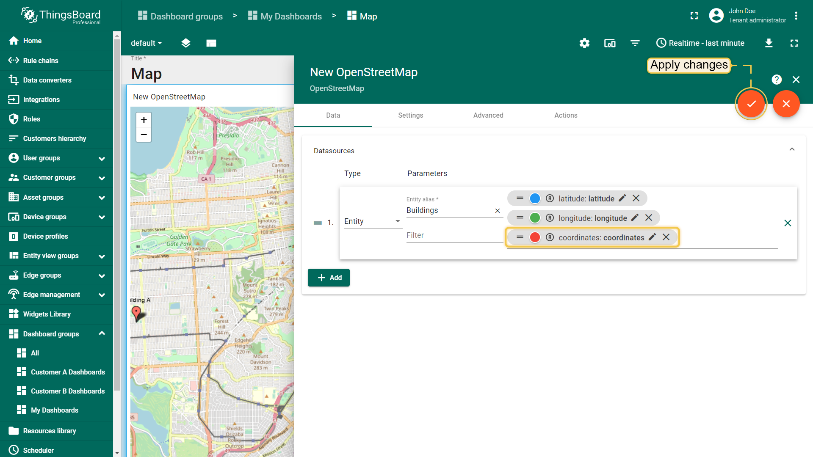The height and width of the screenshot is (457, 813).
Task: Navigate to Dashboard groups breadcrumb
Action: pyautogui.click(x=180, y=16)
